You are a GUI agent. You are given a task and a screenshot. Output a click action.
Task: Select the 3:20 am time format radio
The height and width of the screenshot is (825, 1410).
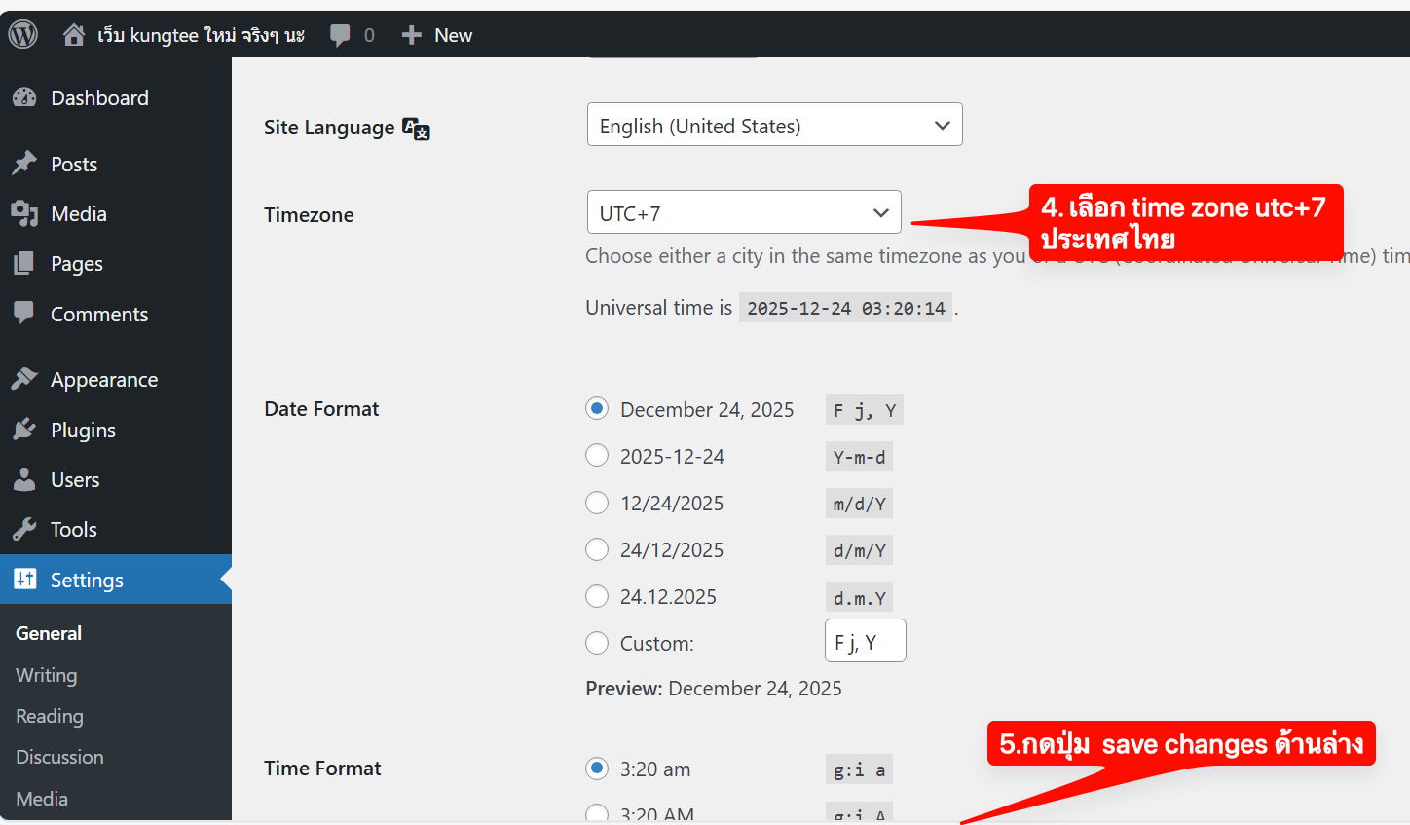(597, 769)
